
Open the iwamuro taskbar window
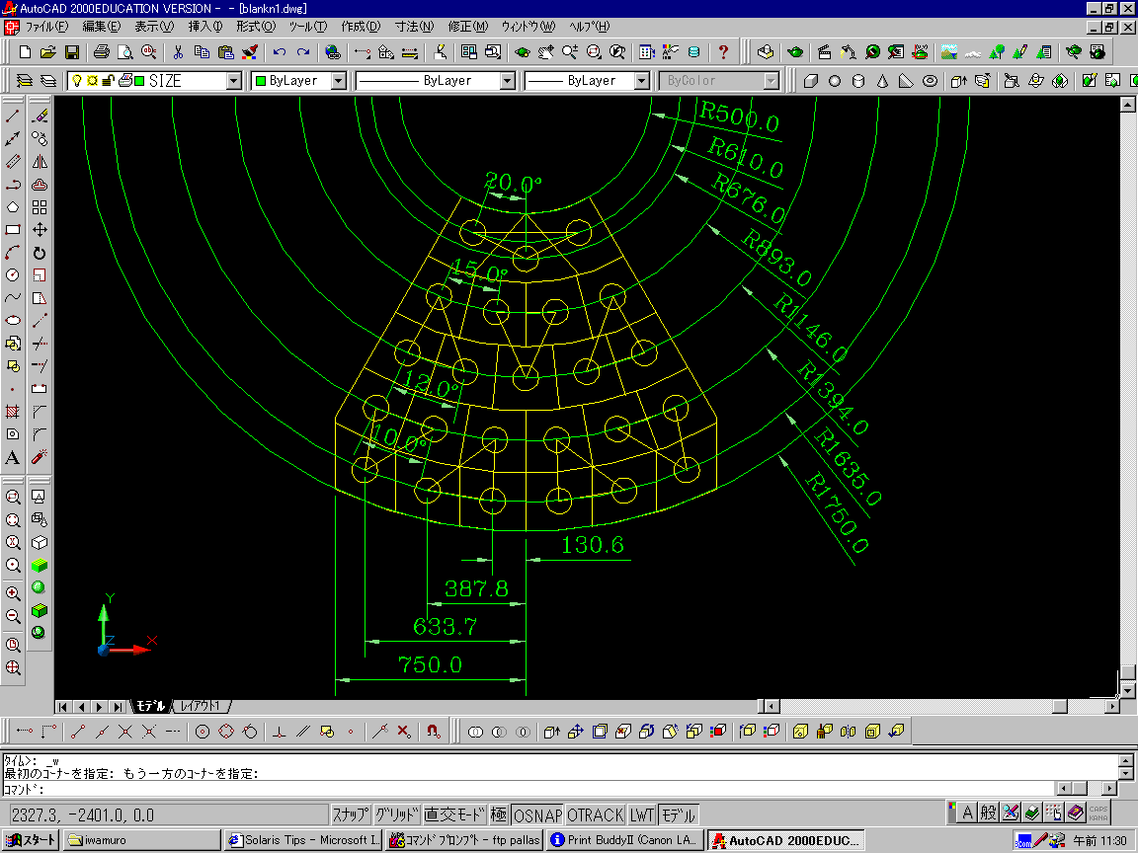coord(143,840)
